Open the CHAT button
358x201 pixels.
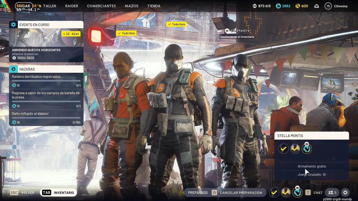tap(318, 193)
